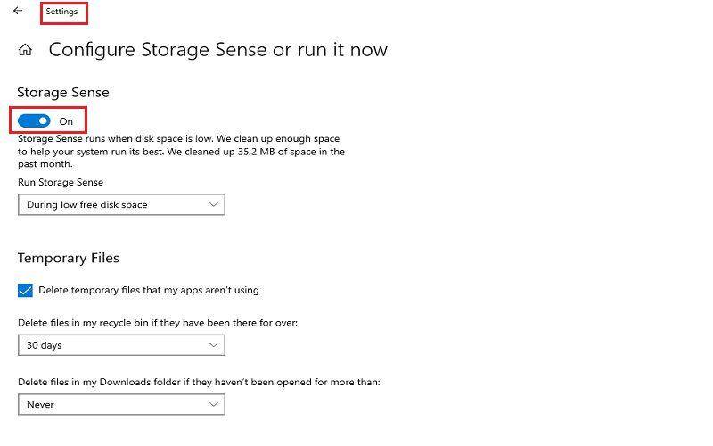The width and height of the screenshot is (713, 446).
Task: Click the 'Temporary Files' section heading
Action: [x=69, y=258]
